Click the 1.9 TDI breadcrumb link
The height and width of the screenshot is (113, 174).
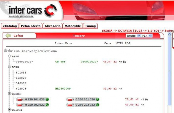(153, 30)
